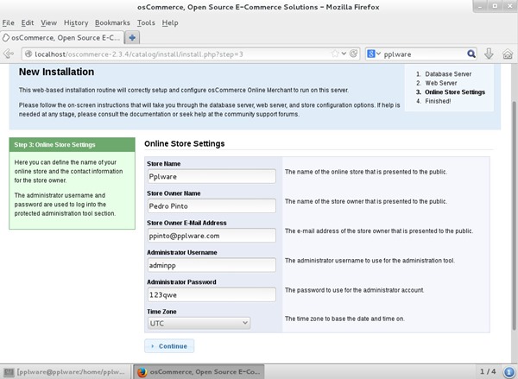The height and width of the screenshot is (379, 518).
Task: Click the 1 / 4 workspace switcher
Action: pyautogui.click(x=487, y=372)
